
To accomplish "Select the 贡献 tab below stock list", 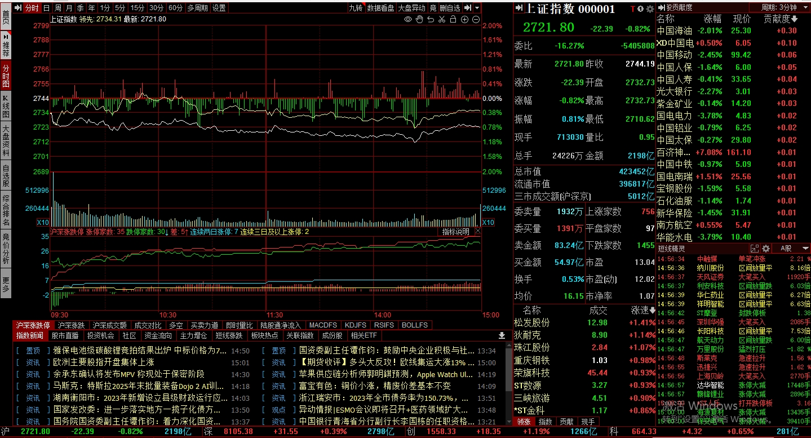I will point(566,421).
